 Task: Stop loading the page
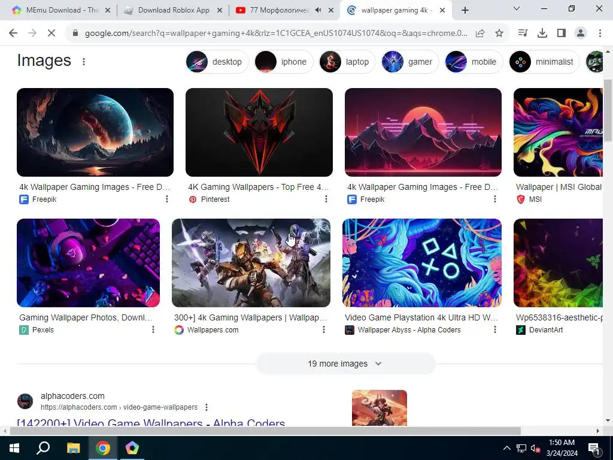pos(51,34)
